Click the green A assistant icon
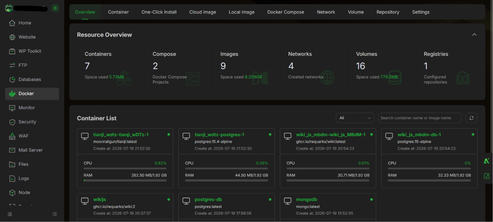This screenshot has width=493, height=222. tap(487, 161)
